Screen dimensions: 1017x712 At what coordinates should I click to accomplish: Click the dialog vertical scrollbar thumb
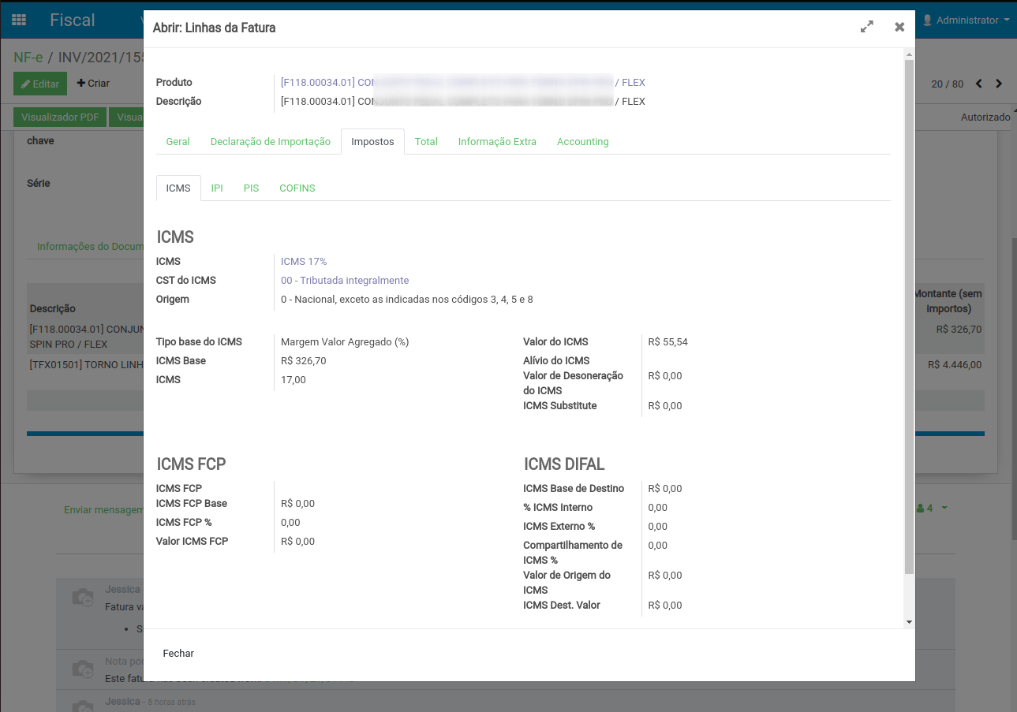(909, 317)
